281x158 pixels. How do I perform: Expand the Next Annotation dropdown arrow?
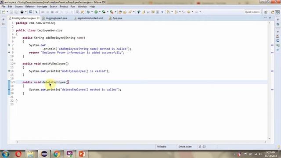click(172, 12)
